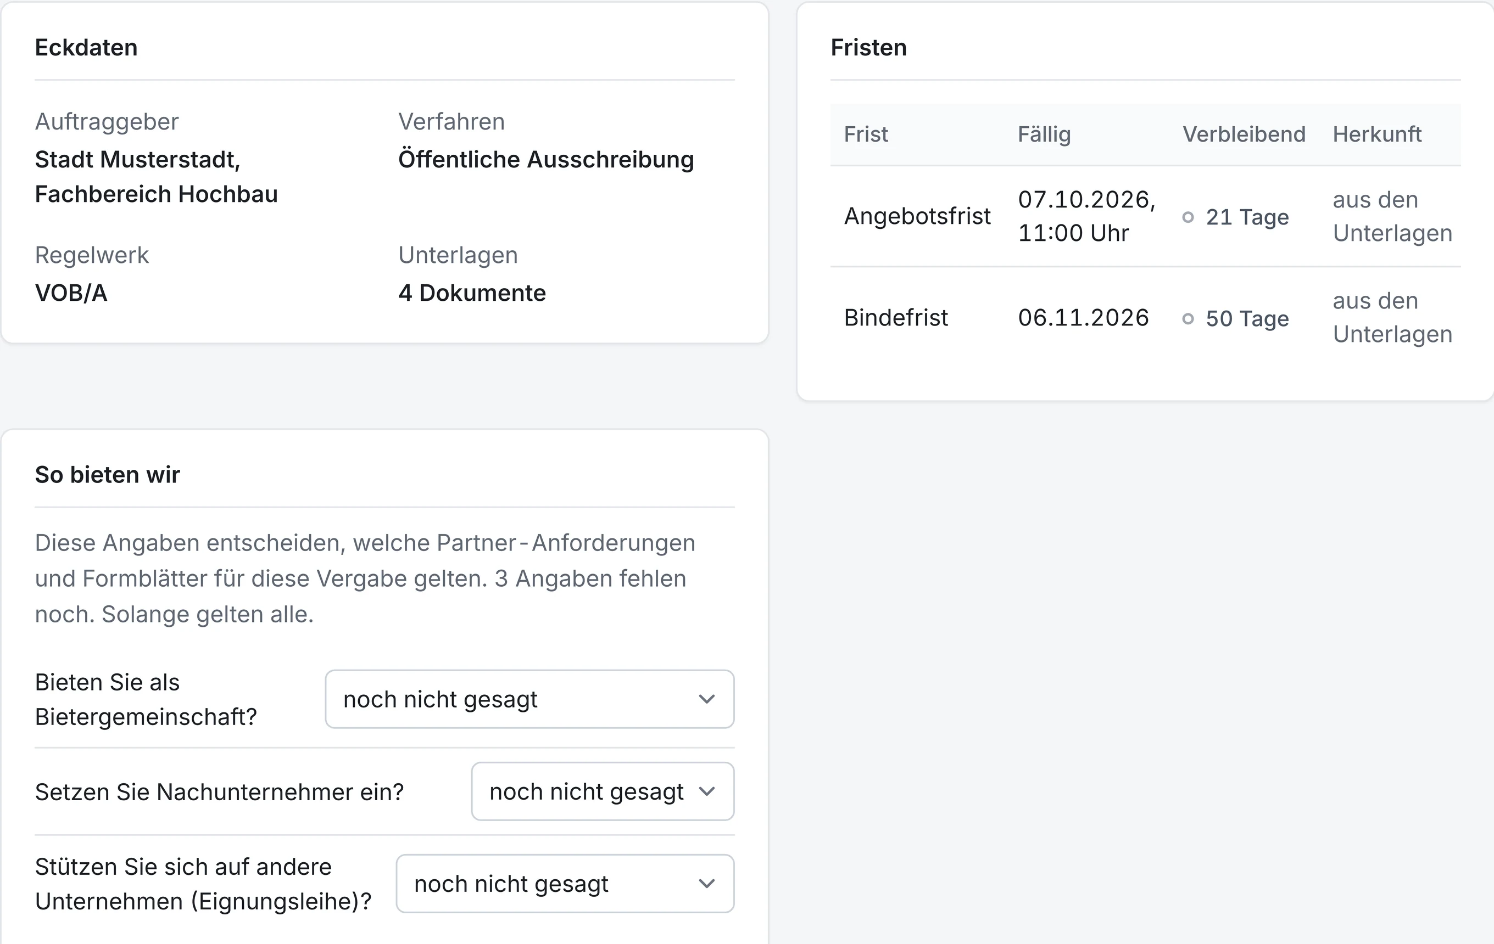
Task: Open the Eignungsleihe dropdown
Action: pos(565,884)
